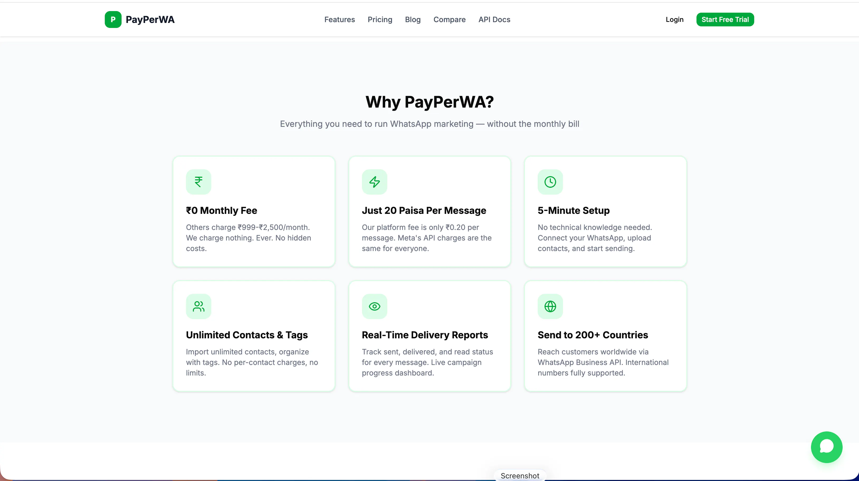
Task: Click the globe icon for 200+ Countries
Action: tap(550, 306)
